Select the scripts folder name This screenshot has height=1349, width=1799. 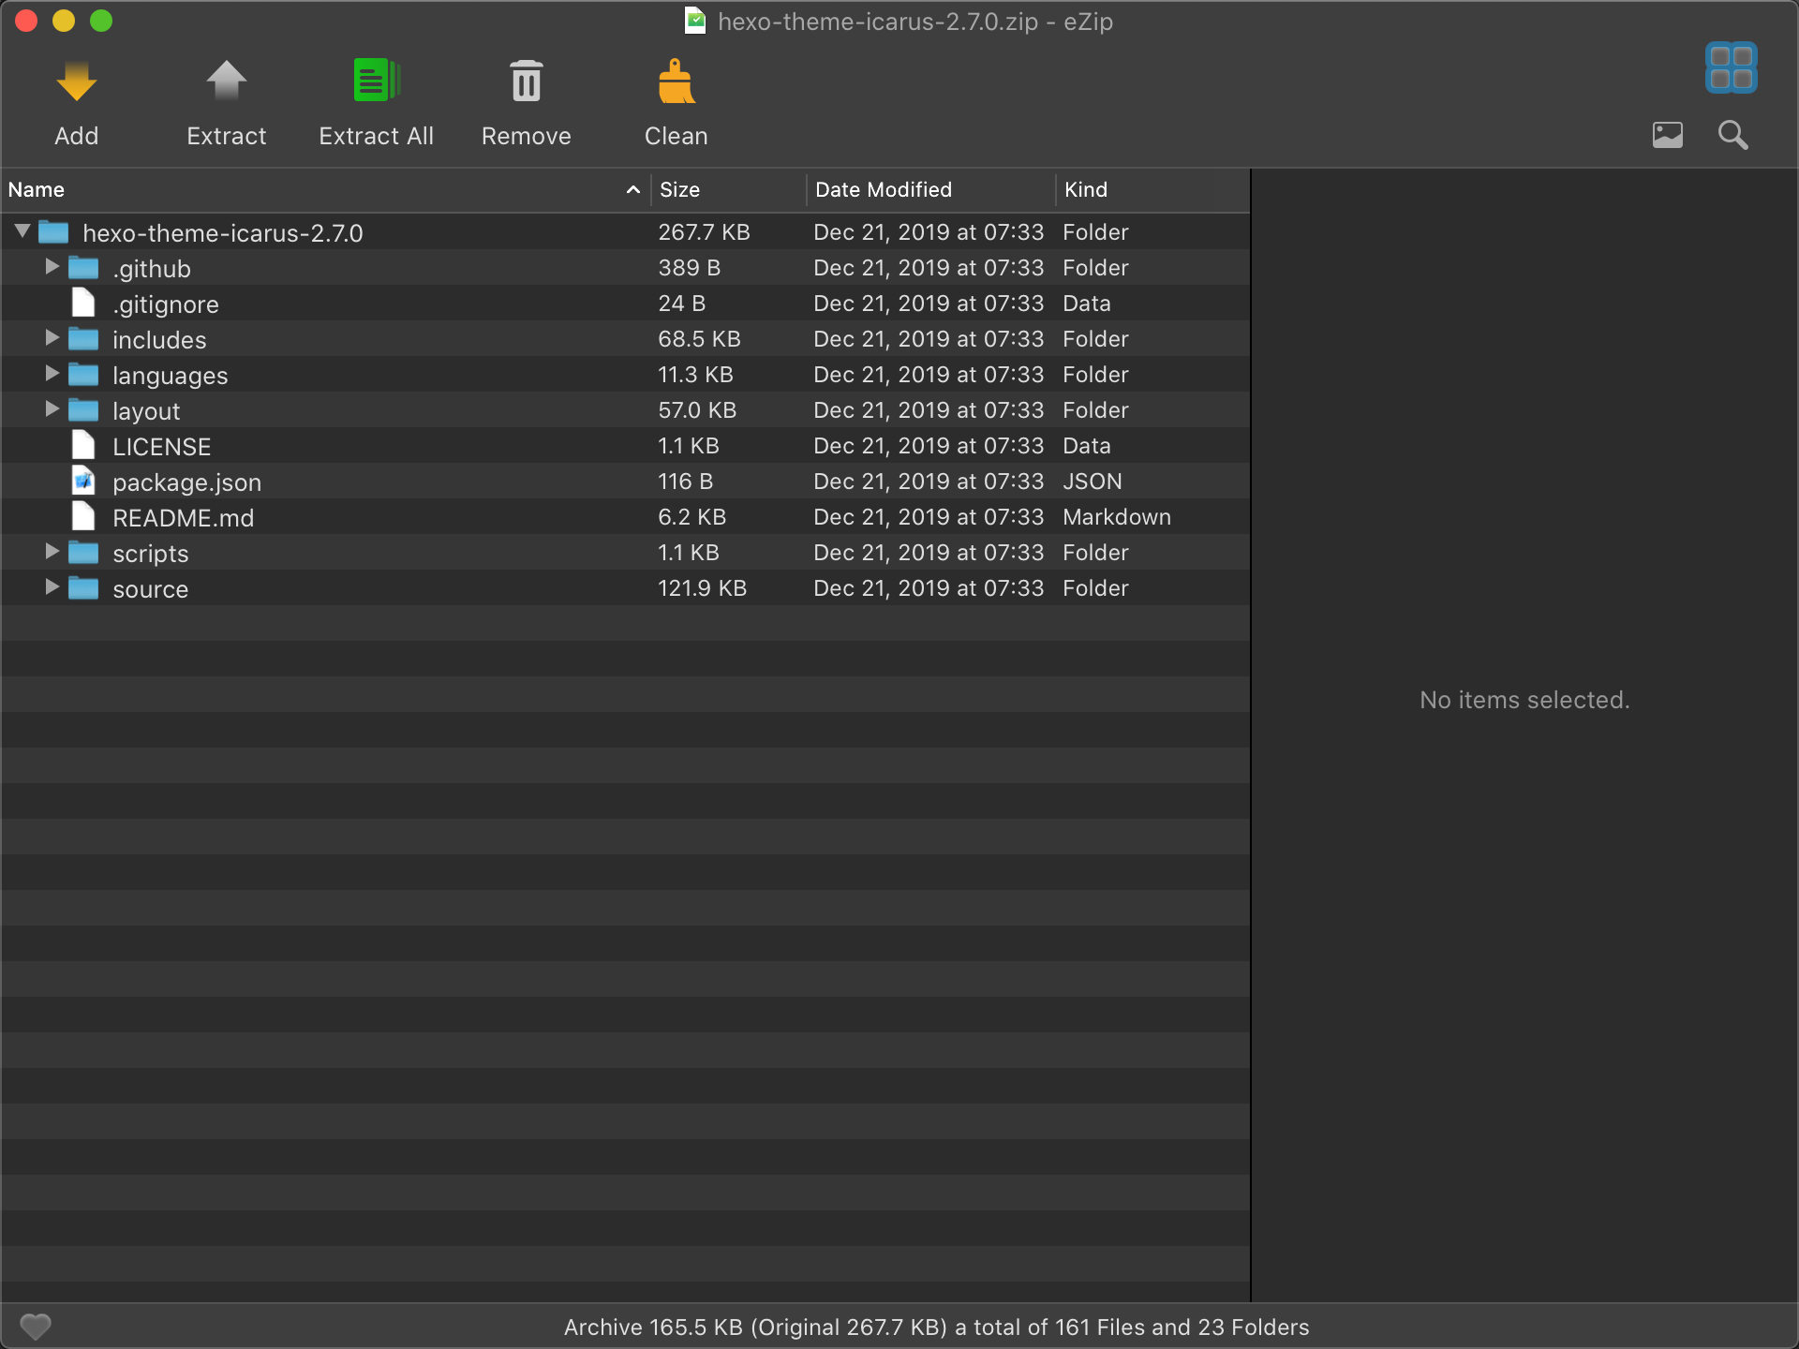(151, 554)
